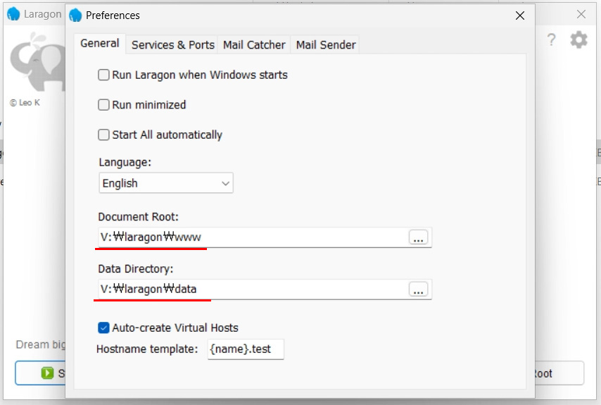This screenshot has width=601, height=405.
Task: Click the green Start play icon
Action: pos(48,373)
